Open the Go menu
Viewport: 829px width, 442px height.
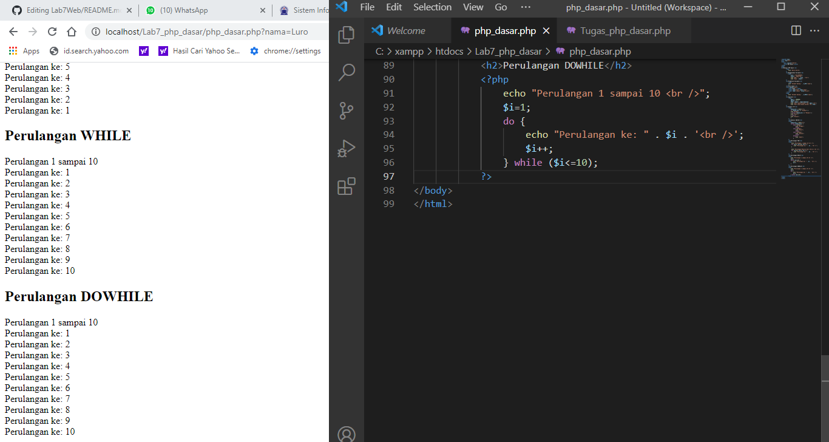click(501, 7)
